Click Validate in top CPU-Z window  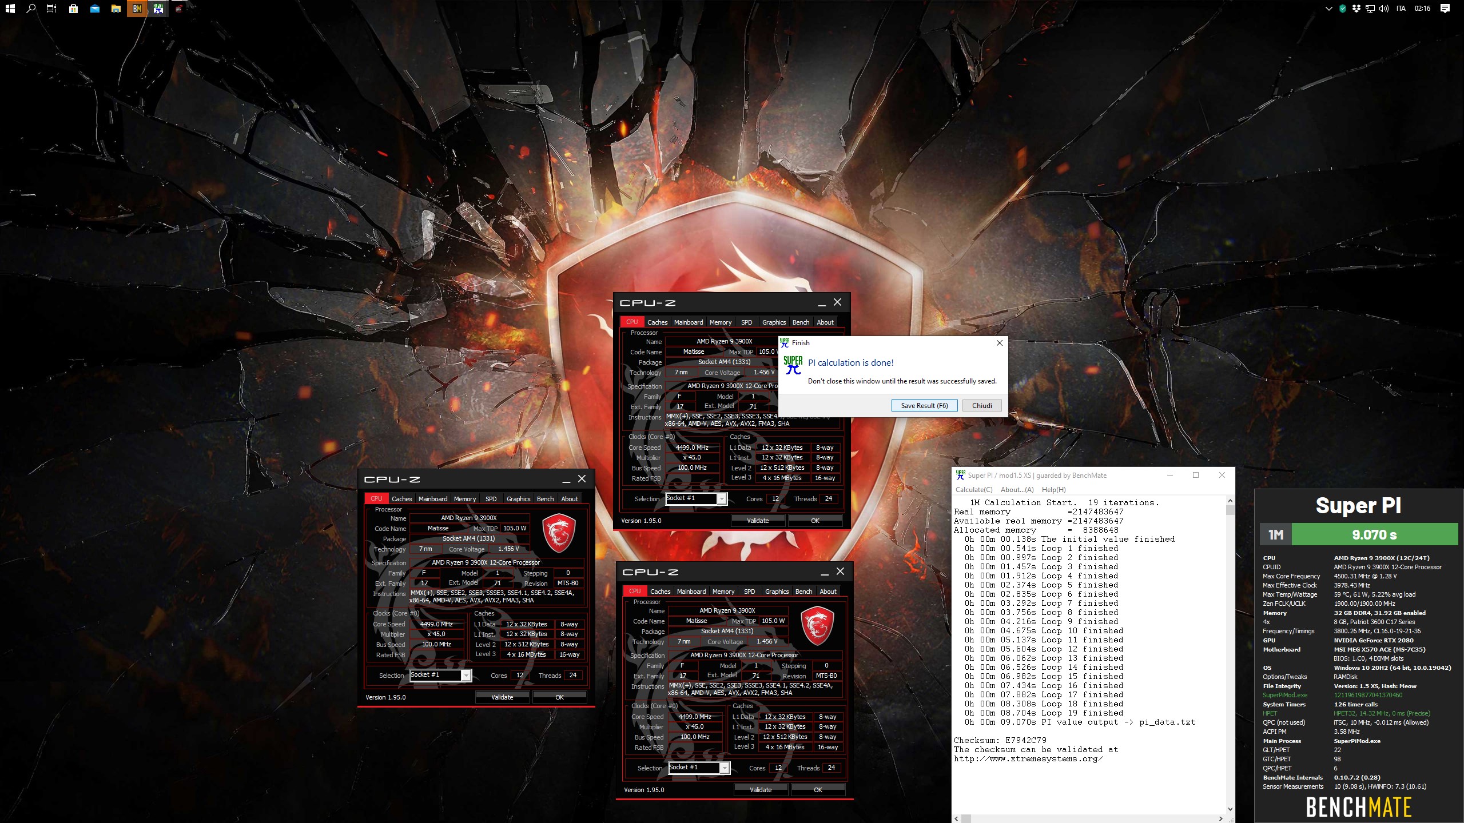click(x=758, y=521)
